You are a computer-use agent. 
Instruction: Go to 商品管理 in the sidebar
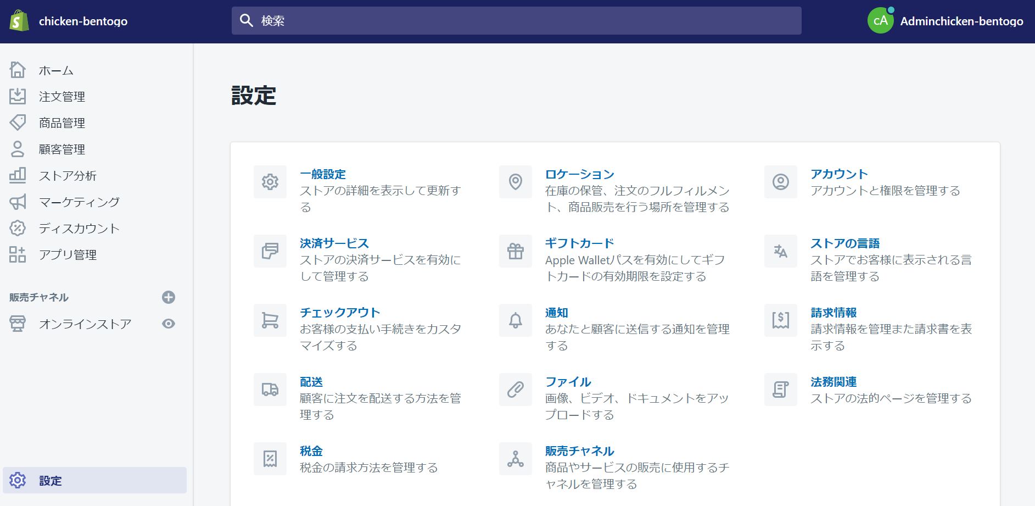61,123
